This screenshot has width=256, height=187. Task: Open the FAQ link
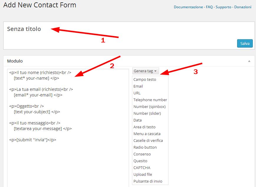[x=209, y=7]
